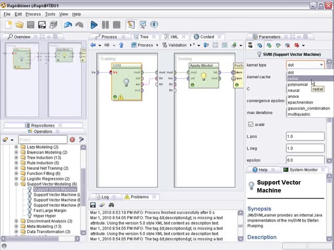Image resolution: width=334 pixels, height=250 pixels.
Task: Switch to the Repositories tab
Action: point(43,126)
